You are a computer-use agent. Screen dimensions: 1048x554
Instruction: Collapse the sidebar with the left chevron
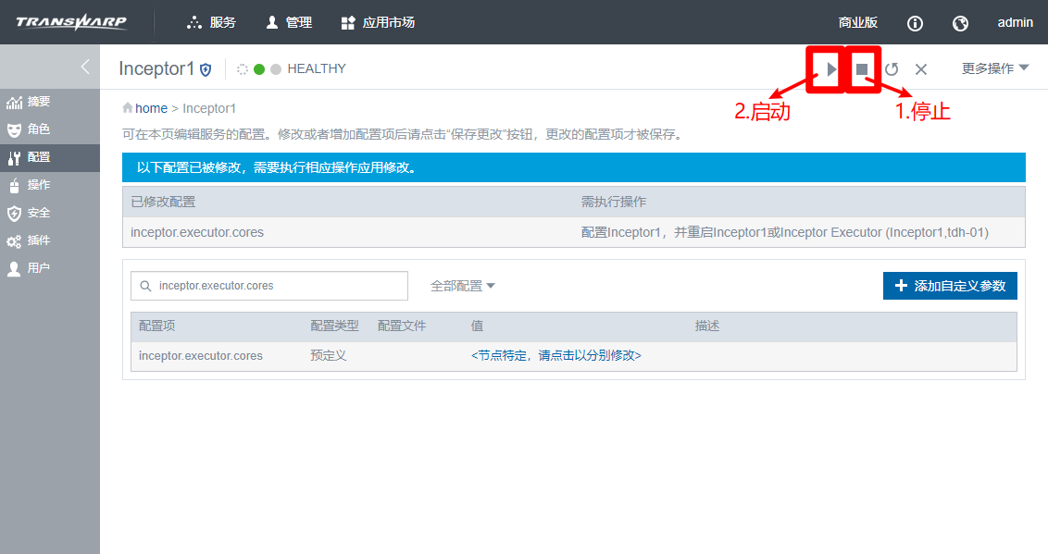(84, 67)
